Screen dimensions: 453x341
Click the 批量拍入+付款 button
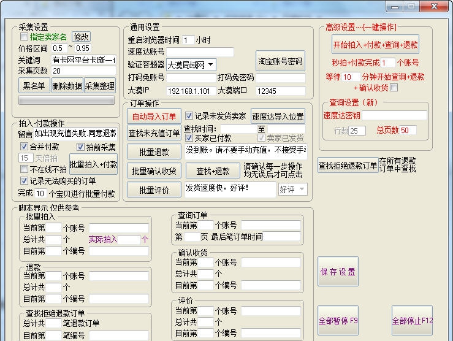pos(93,164)
